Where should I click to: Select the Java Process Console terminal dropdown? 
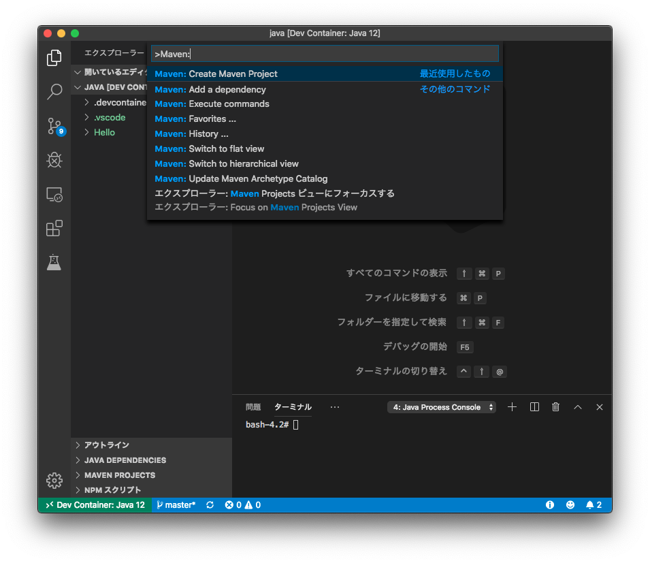pos(442,407)
